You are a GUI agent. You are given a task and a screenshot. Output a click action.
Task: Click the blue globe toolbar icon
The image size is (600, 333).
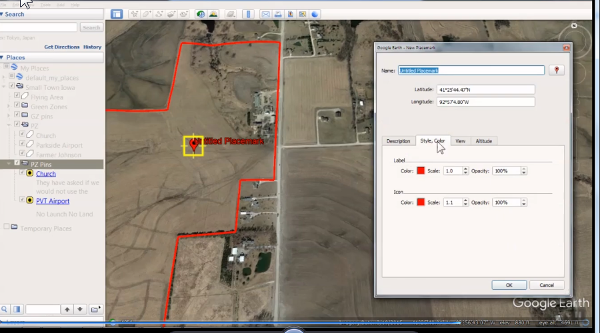(x=315, y=14)
